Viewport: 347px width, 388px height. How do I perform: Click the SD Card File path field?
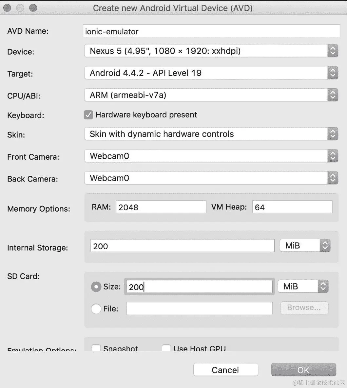pos(199,309)
